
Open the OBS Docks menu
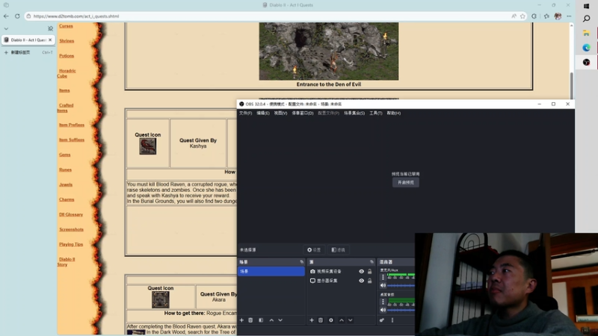303,113
